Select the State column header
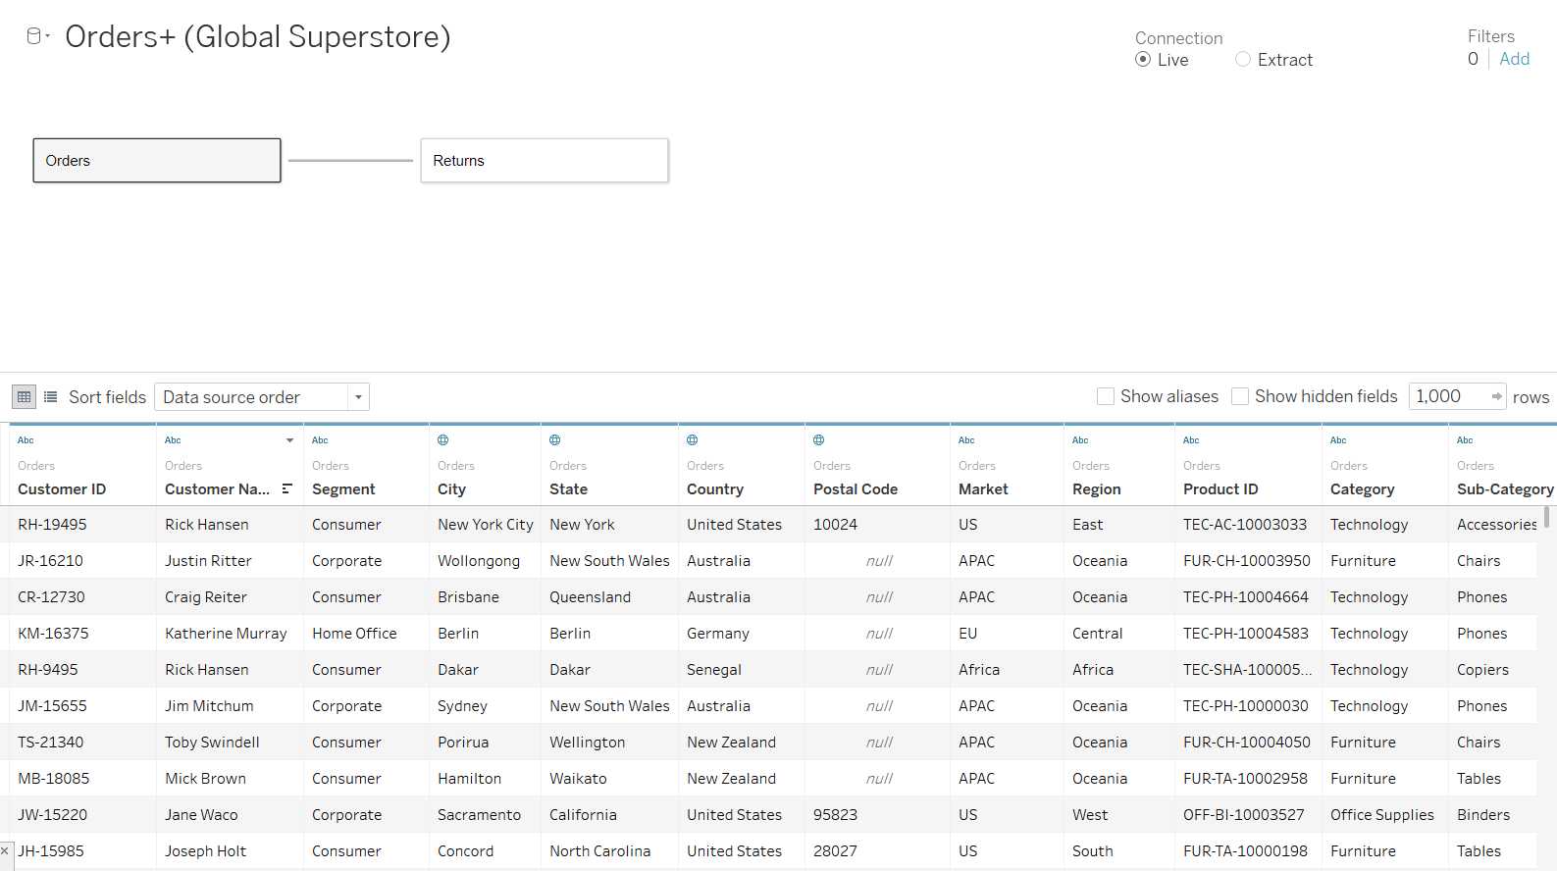1557x871 pixels. pos(568,488)
